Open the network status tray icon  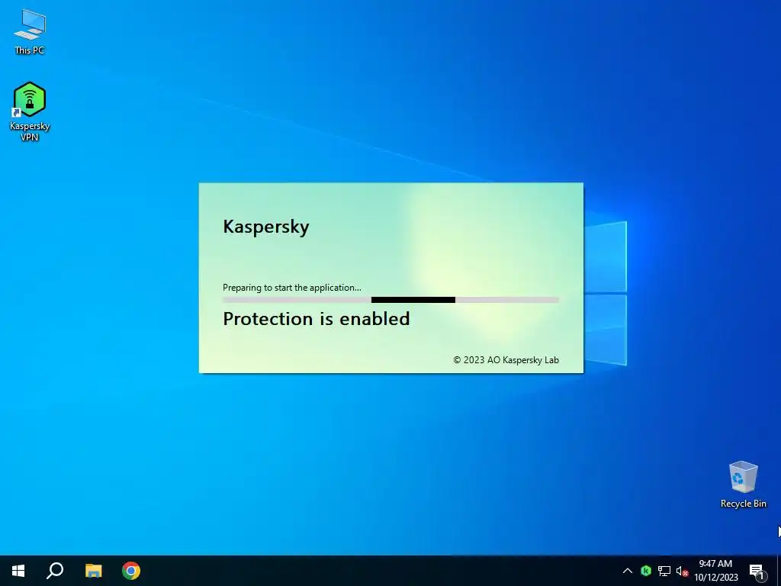coord(664,571)
